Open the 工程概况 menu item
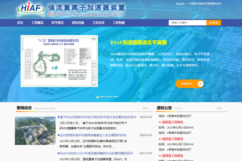The image size is (242, 161). (x=38, y=23)
